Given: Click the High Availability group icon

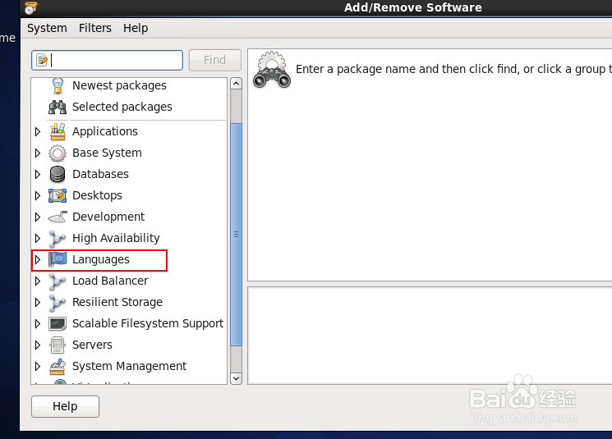Looking at the screenshot, I should [x=58, y=238].
